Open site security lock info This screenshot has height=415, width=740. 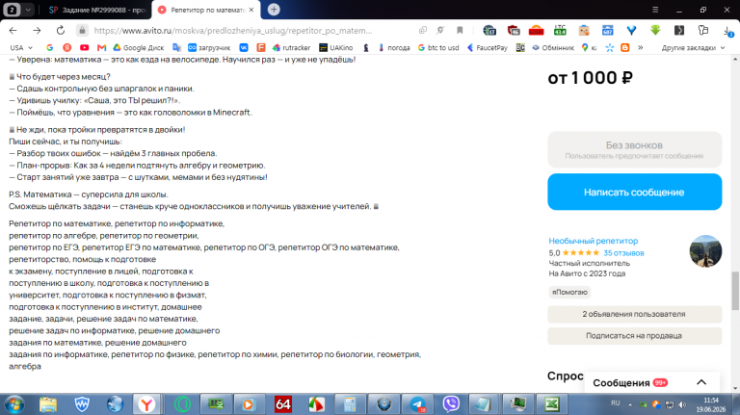pos(82,30)
